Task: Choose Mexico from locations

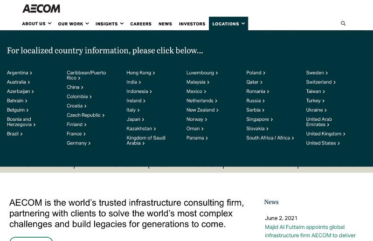Action: coord(196,91)
